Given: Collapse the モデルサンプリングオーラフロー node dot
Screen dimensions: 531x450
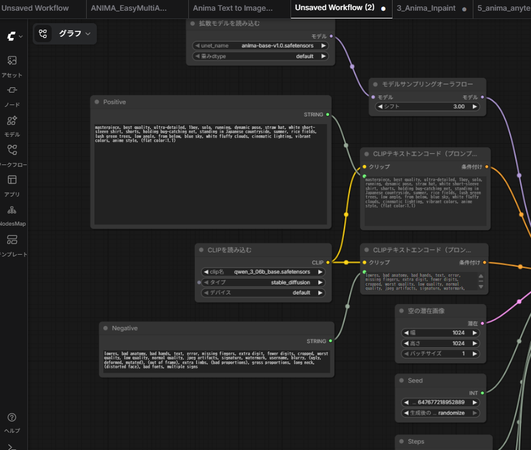Looking at the screenshot, I should pyautogui.click(x=375, y=84).
